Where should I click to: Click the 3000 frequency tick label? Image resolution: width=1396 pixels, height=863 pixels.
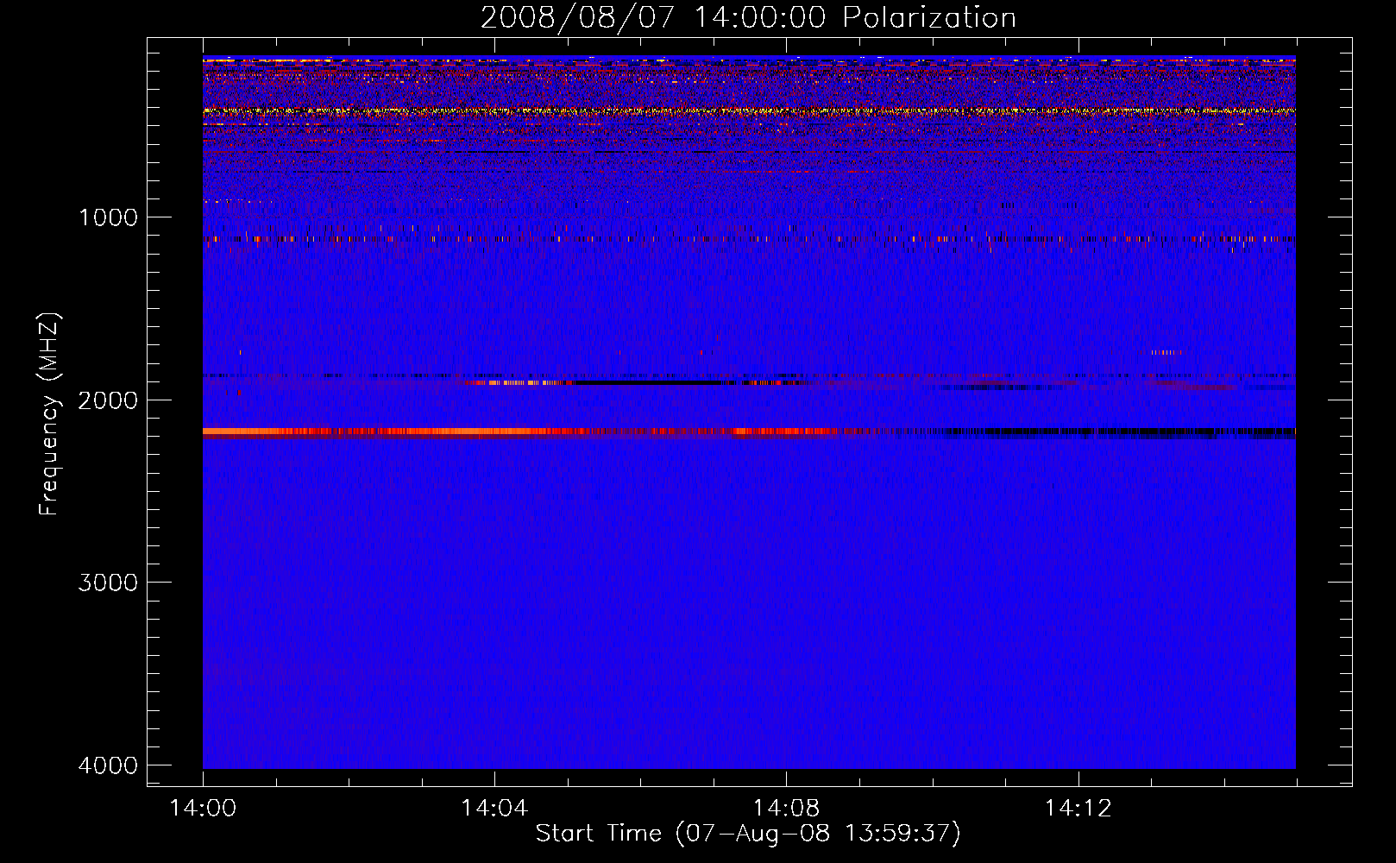pos(108,583)
